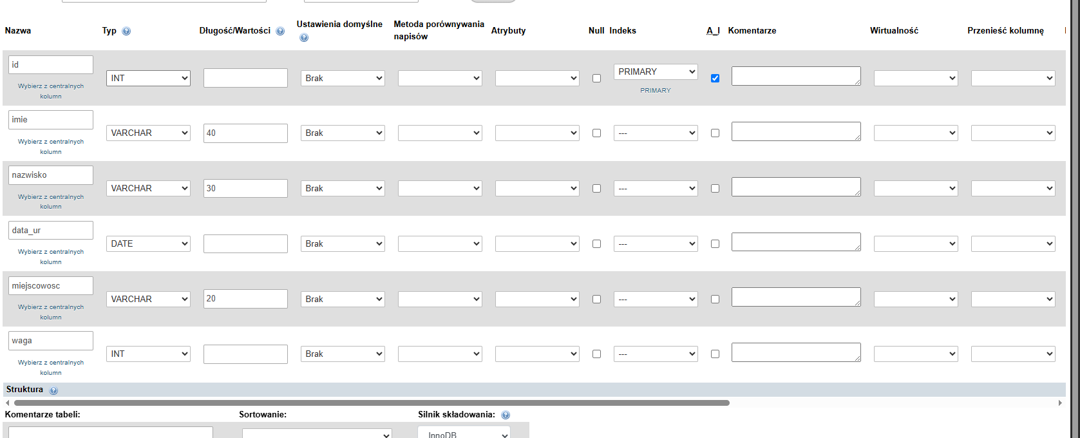Expand default value dropdown for nazwisko row
This screenshot has width=1080, height=438.
343,189
